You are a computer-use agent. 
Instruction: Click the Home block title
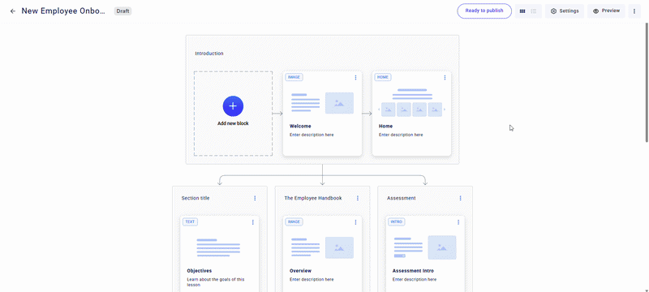pyautogui.click(x=386, y=127)
